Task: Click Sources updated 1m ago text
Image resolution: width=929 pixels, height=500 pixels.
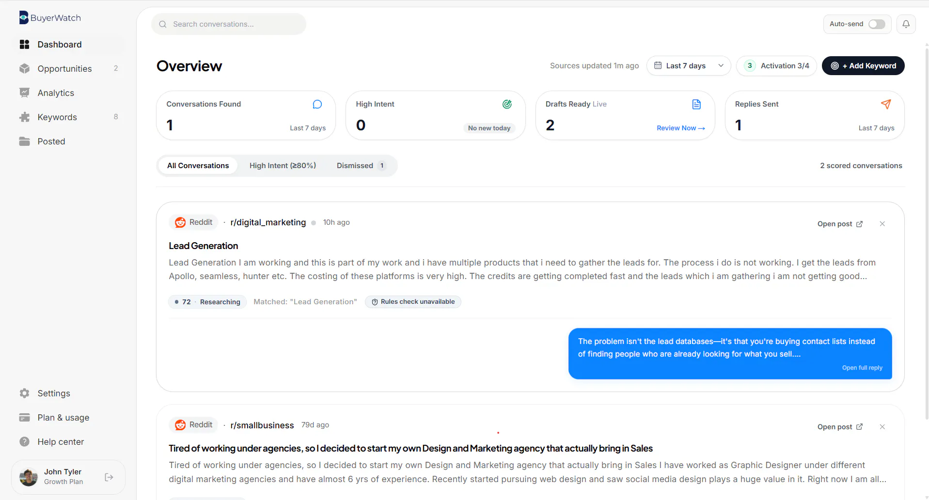Action: [594, 66]
